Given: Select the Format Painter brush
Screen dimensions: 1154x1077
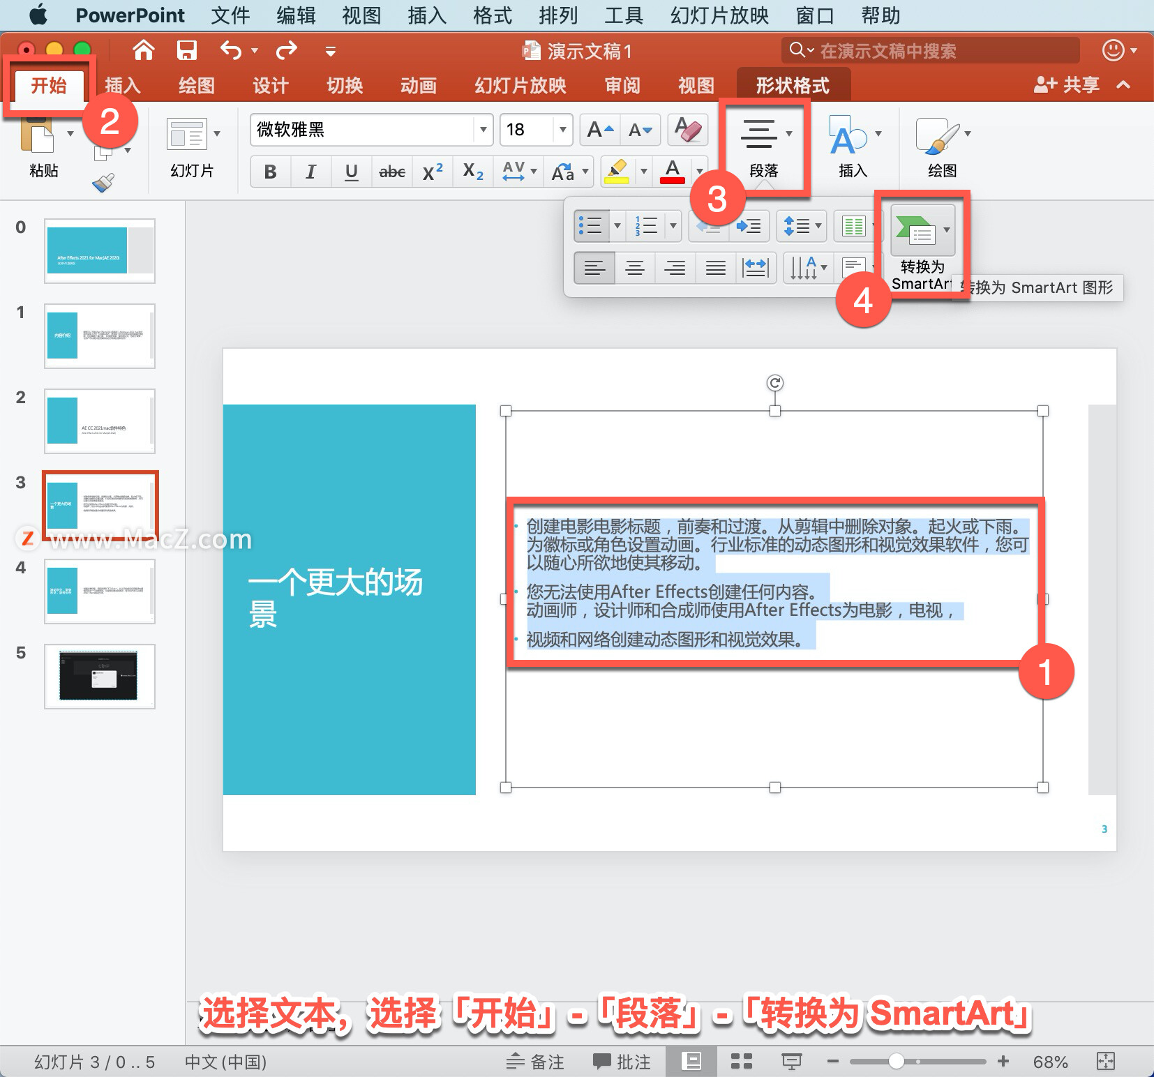Looking at the screenshot, I should (x=103, y=183).
